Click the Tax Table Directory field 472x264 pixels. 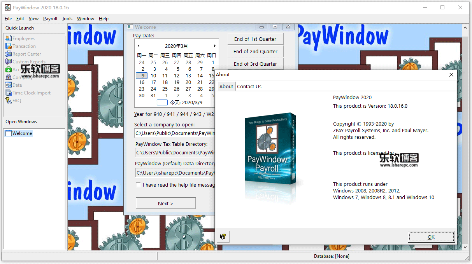click(x=175, y=153)
